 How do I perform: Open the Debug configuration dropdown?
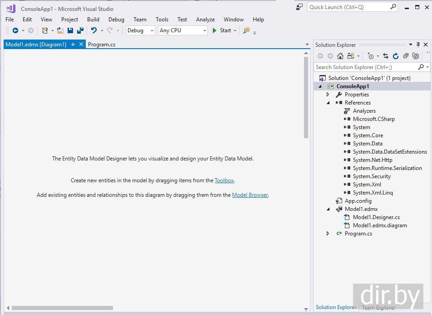140,30
